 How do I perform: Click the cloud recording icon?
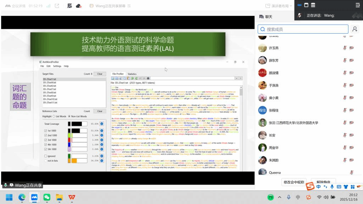coord(79,6)
